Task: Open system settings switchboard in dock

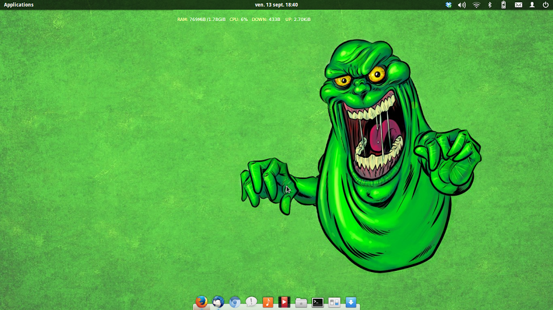Action: point(334,302)
